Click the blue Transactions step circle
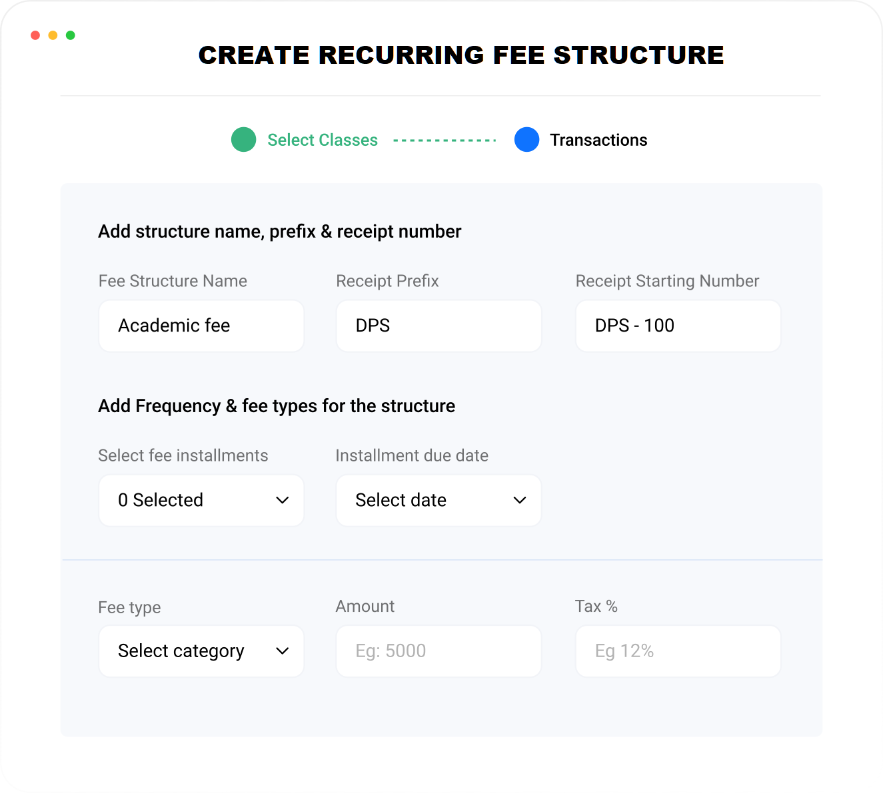The width and height of the screenshot is (883, 793). point(526,140)
